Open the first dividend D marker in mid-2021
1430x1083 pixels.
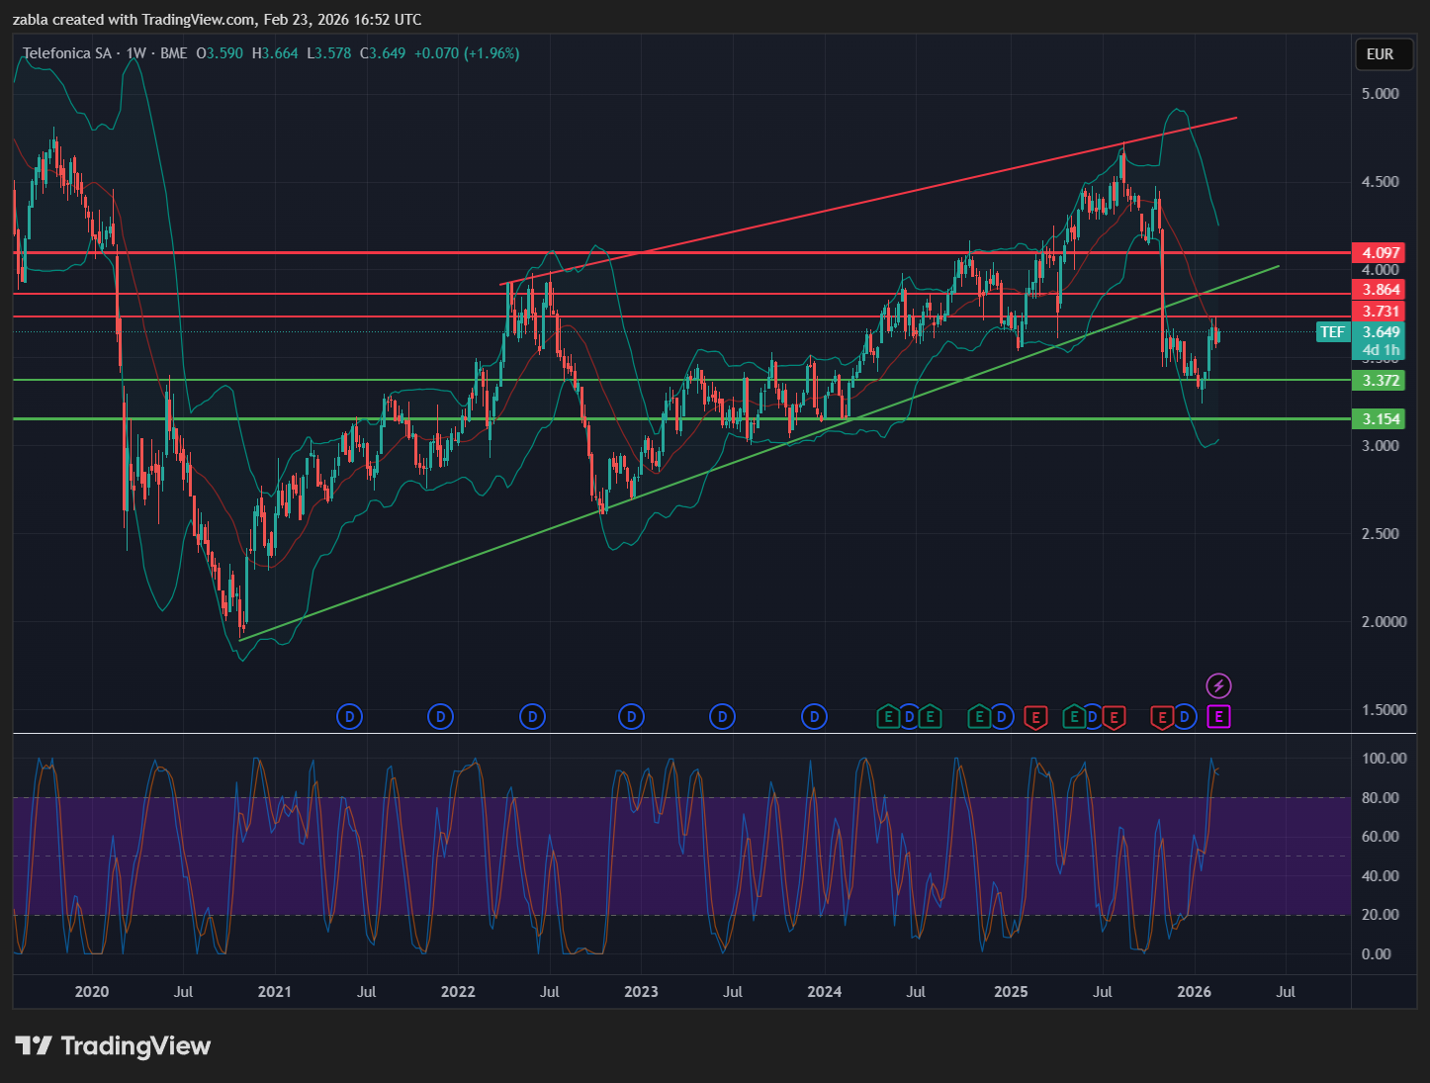click(349, 717)
